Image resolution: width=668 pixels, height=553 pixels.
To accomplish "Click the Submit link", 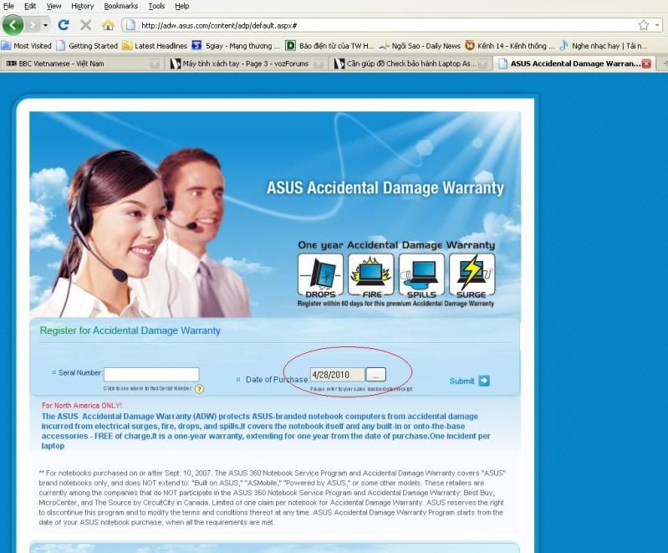I will [x=461, y=381].
